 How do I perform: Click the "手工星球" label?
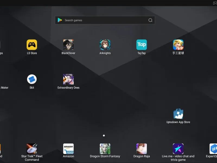coord(178,53)
